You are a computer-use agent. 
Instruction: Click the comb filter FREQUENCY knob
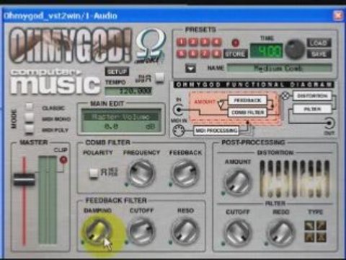(x=141, y=173)
